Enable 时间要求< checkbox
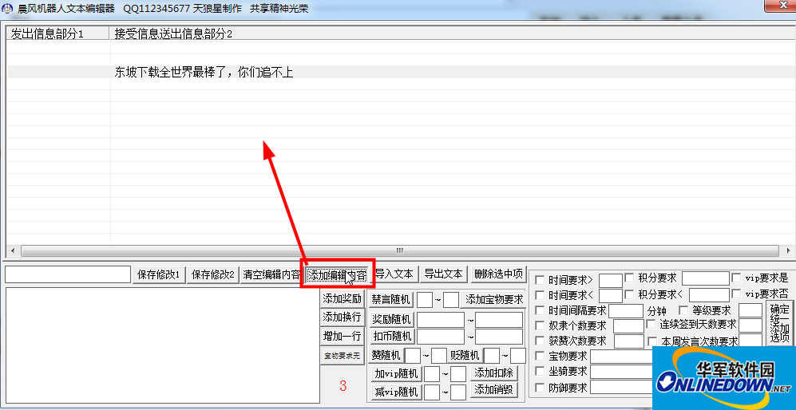The width and height of the screenshot is (796, 410). pos(540,295)
